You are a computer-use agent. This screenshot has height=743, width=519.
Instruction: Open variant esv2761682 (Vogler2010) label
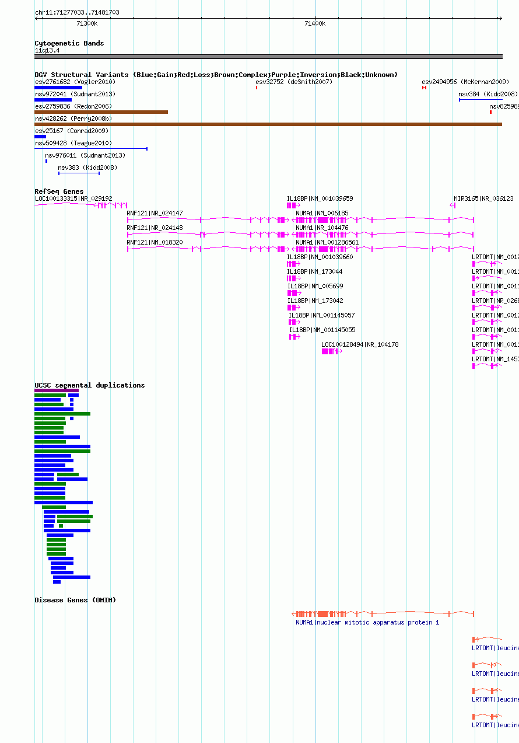coord(75,82)
